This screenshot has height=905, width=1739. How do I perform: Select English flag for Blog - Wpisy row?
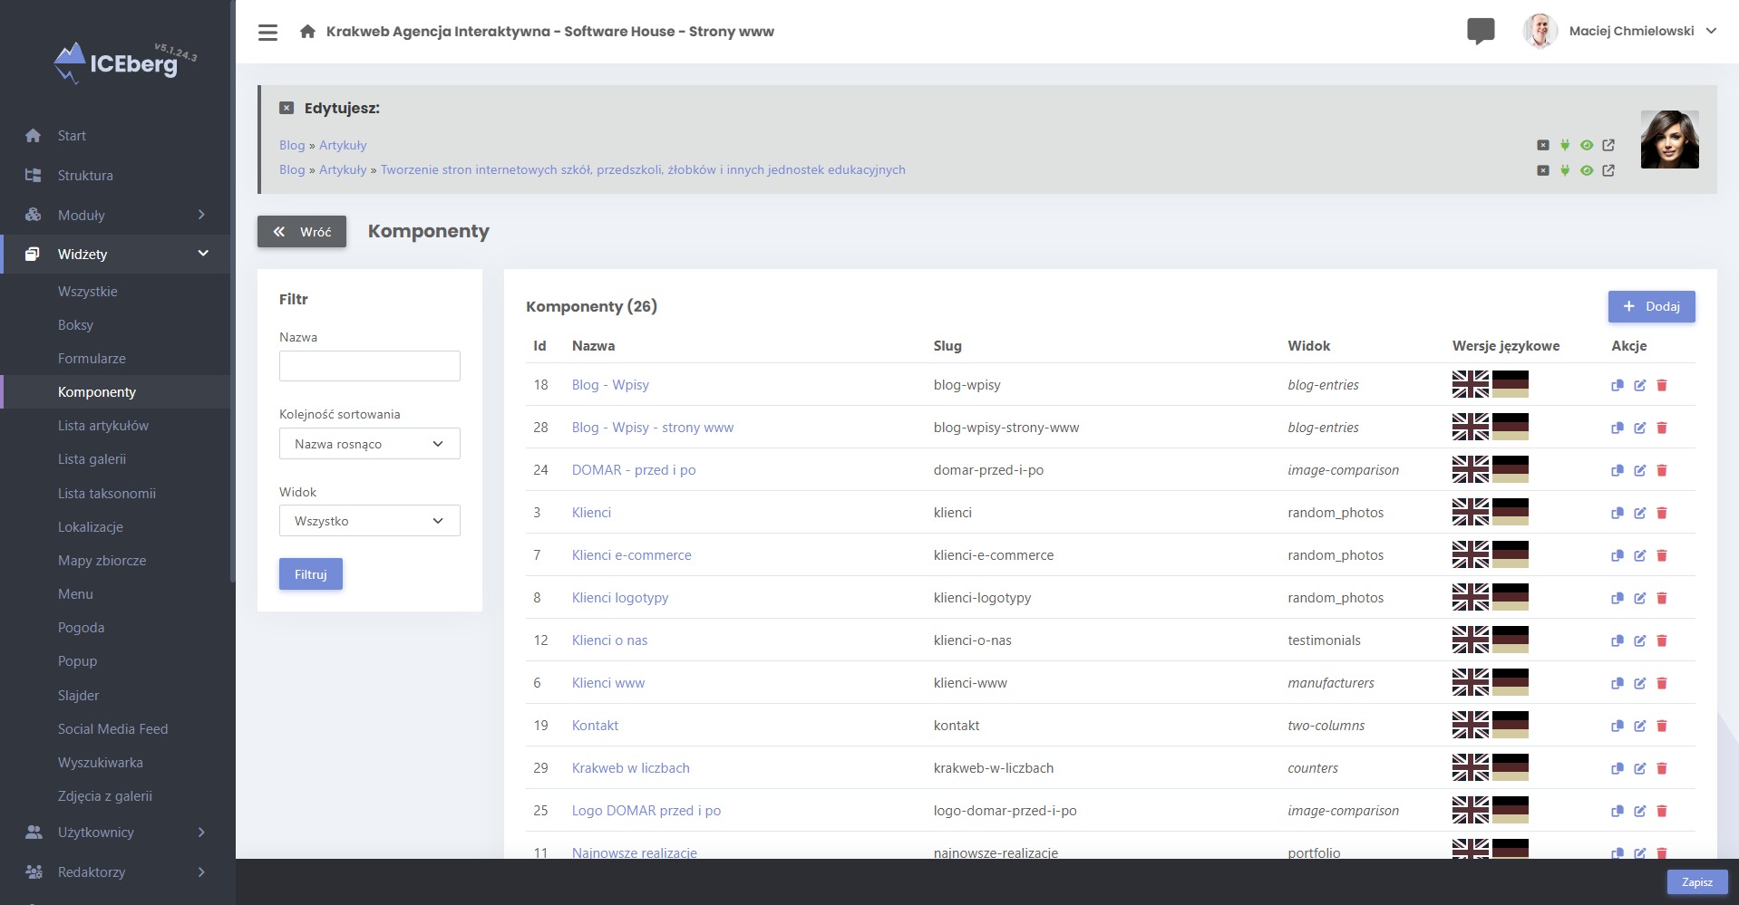pyautogui.click(x=1470, y=384)
